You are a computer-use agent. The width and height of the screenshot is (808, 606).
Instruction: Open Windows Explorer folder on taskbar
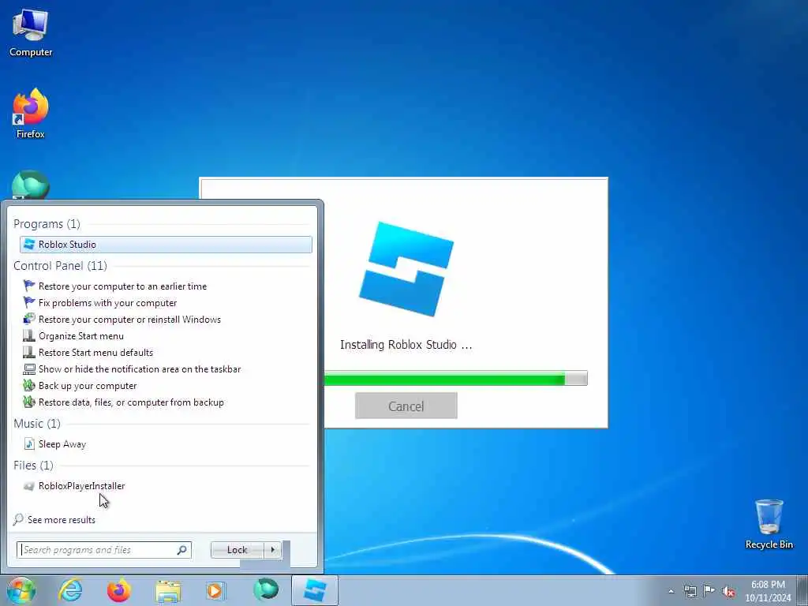point(168,591)
